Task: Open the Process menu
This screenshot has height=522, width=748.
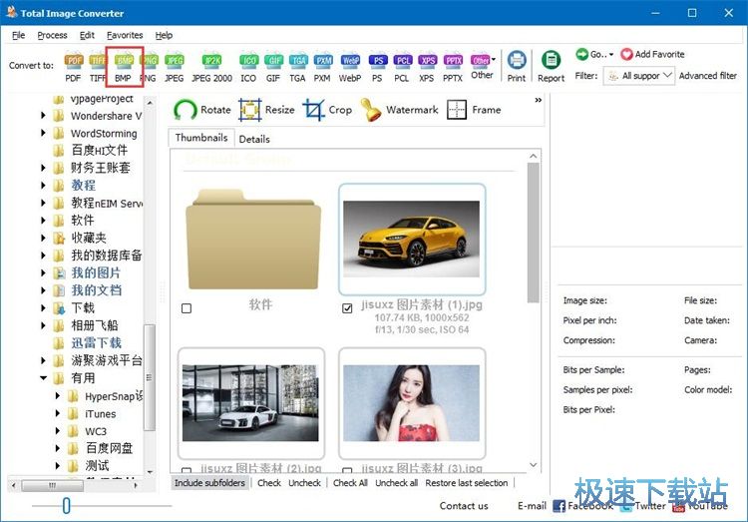Action: coord(52,35)
